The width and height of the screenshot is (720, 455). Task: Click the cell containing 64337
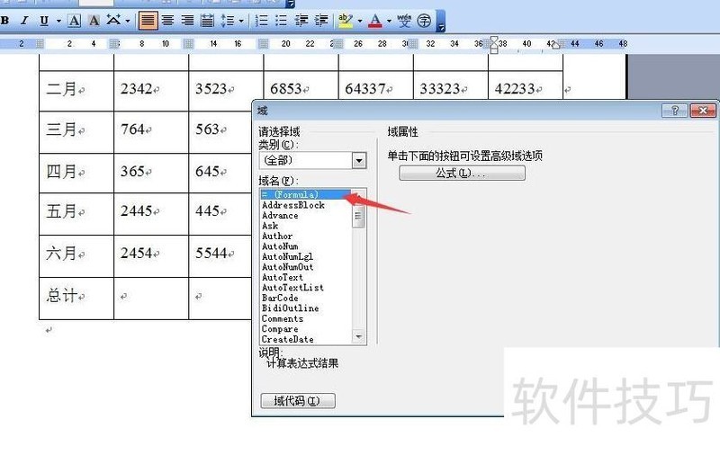pos(375,85)
